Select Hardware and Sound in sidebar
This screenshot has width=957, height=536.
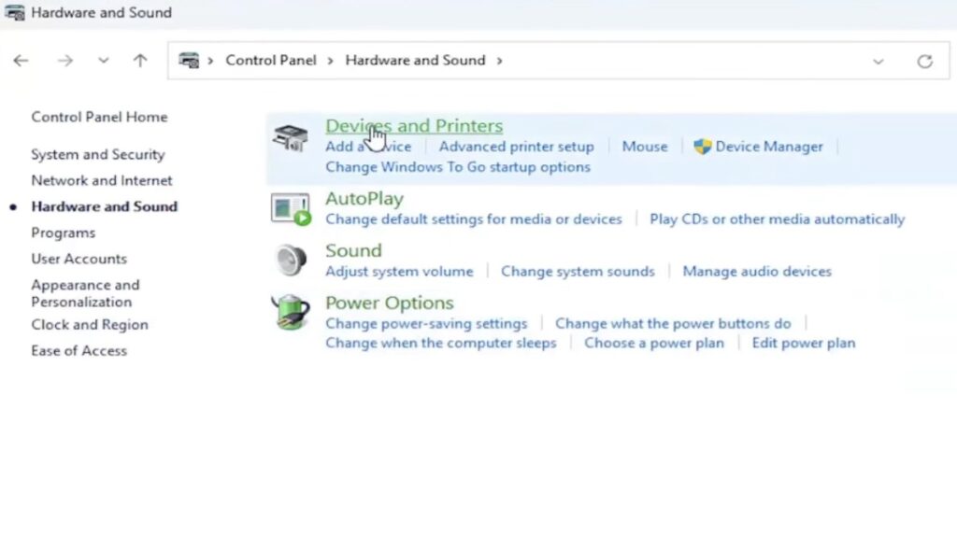click(x=105, y=206)
